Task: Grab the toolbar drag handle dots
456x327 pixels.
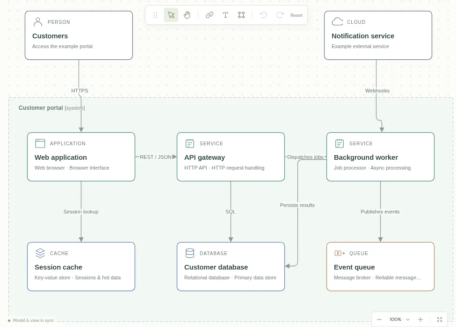Action: click(x=155, y=15)
